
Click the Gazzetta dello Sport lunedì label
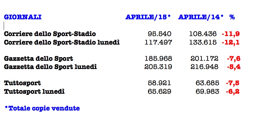click(x=50, y=67)
